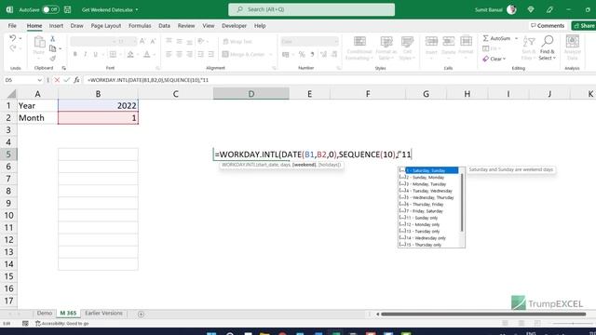
Task: Click Sort & Filter icon
Action: (529, 42)
